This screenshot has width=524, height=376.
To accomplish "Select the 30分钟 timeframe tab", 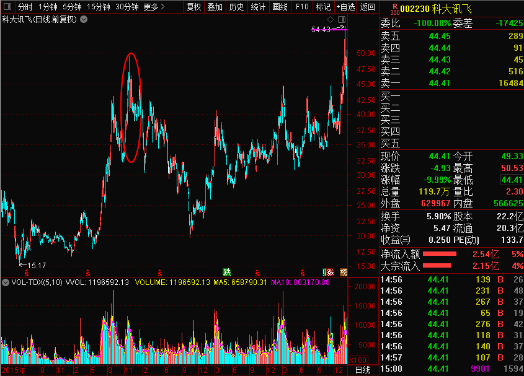I will point(127,7).
